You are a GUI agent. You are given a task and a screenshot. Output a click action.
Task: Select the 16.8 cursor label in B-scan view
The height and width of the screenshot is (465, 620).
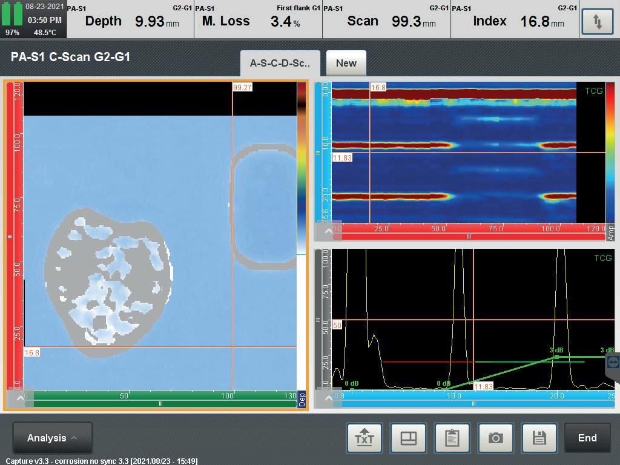point(378,87)
